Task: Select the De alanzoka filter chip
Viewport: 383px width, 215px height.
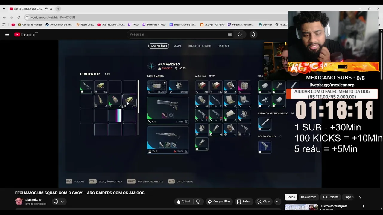Action: tap(308, 197)
